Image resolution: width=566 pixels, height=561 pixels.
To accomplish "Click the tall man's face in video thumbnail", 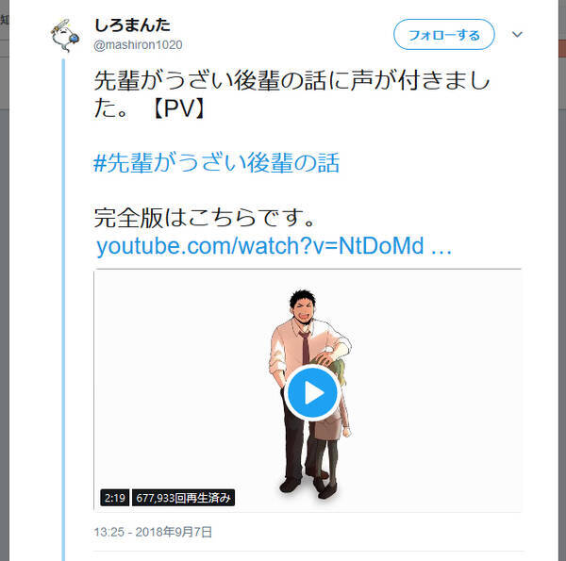I will click(303, 309).
